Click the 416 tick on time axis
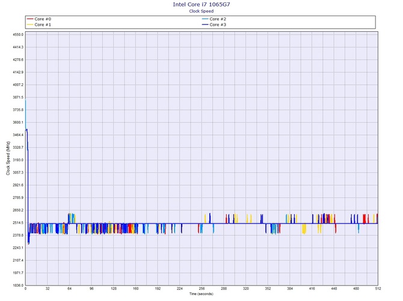Screen dimensions: 403x301 click(312, 288)
